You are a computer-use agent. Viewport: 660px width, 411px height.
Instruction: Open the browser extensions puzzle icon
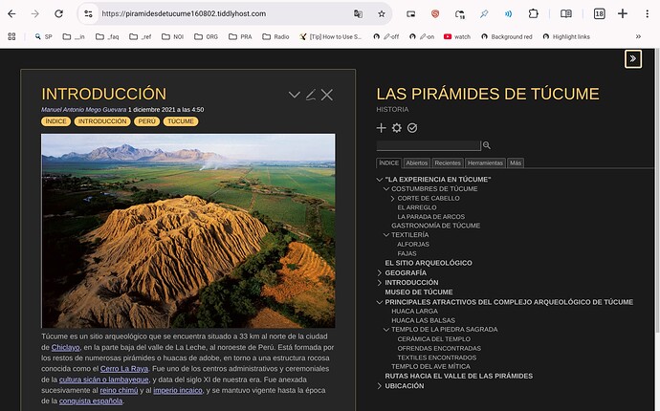click(533, 14)
